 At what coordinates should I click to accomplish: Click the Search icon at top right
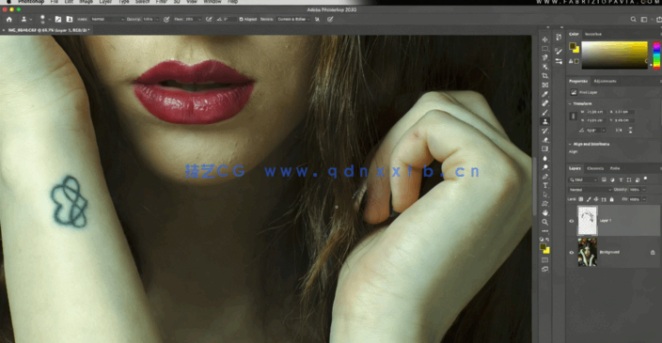tap(633, 20)
